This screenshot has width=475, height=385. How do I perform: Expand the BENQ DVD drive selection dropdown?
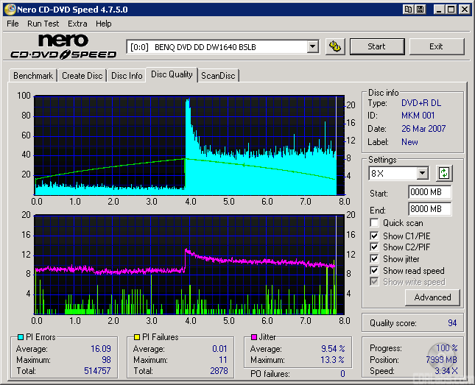[312, 46]
